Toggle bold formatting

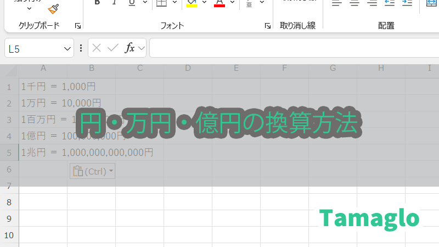(x=97, y=2)
